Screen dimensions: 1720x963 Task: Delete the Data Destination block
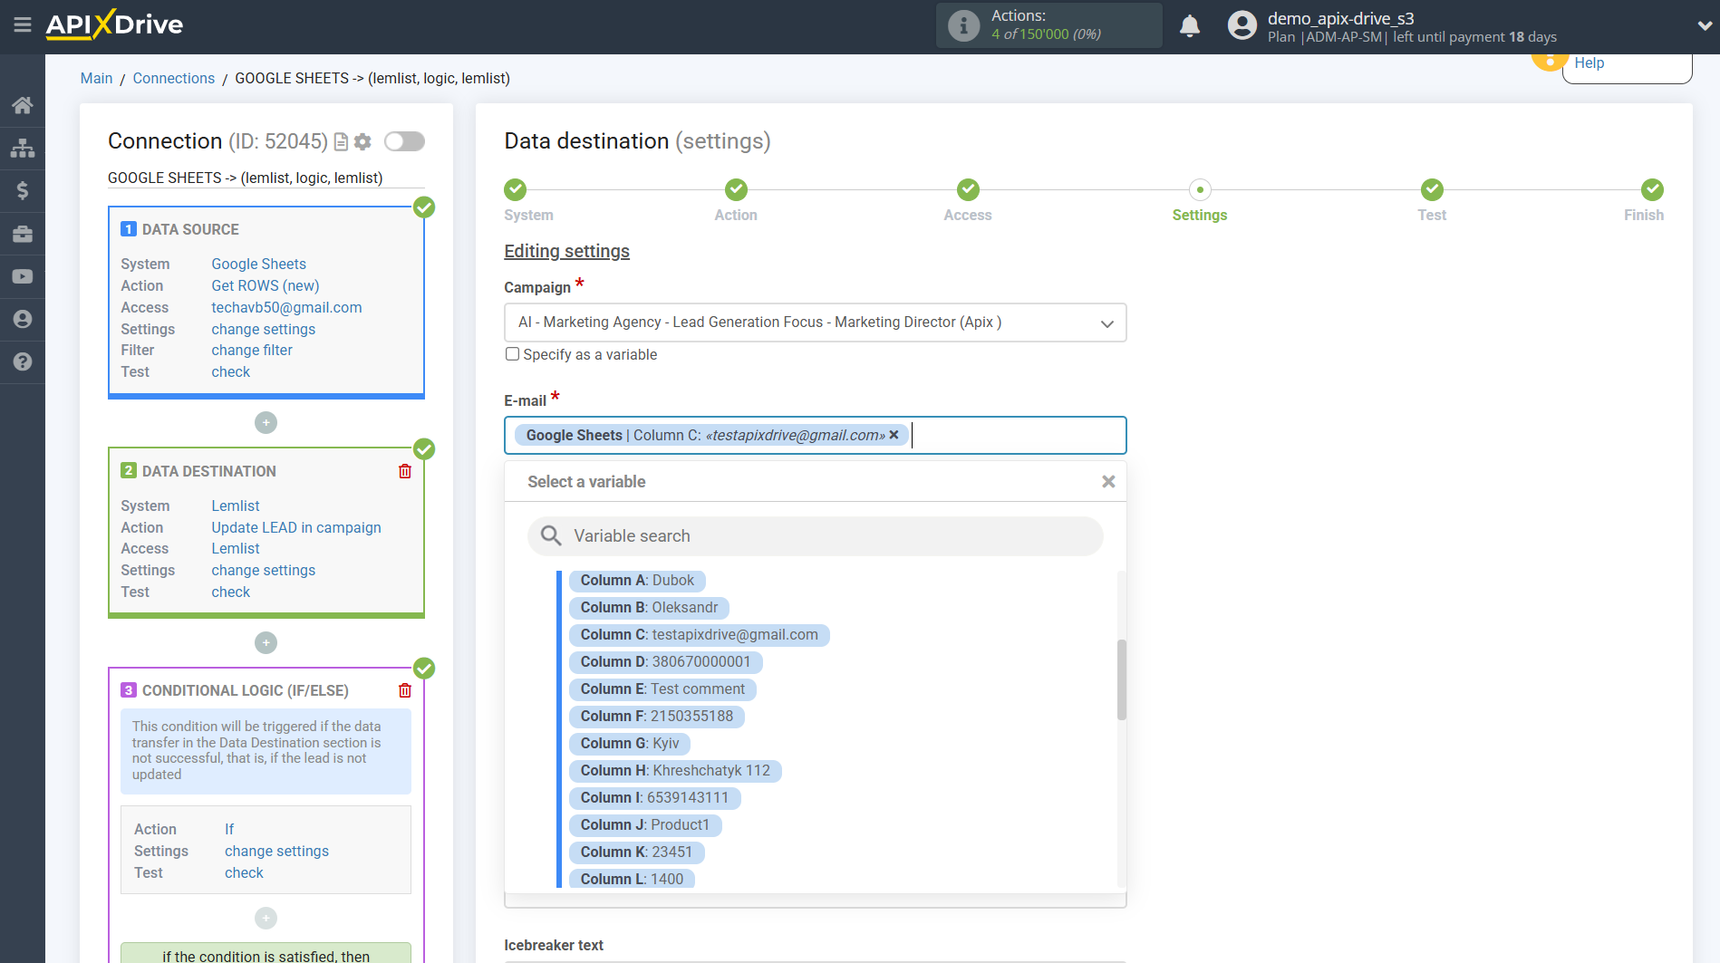coord(405,471)
